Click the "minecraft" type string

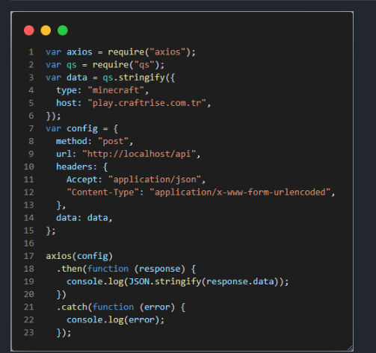pos(116,90)
